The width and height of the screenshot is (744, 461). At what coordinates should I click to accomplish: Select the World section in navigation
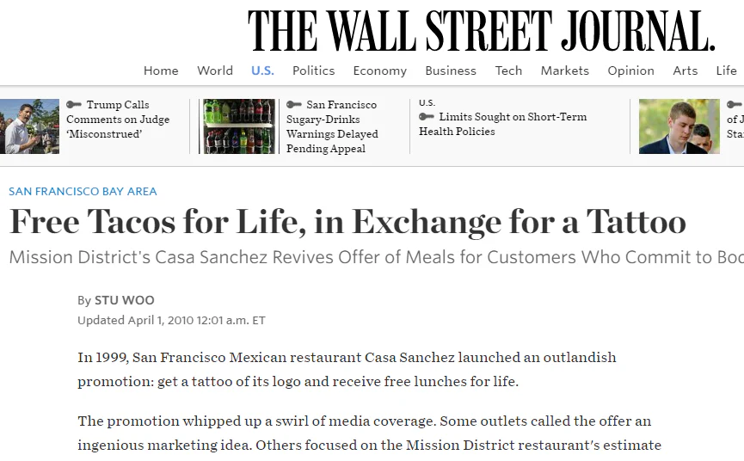215,71
